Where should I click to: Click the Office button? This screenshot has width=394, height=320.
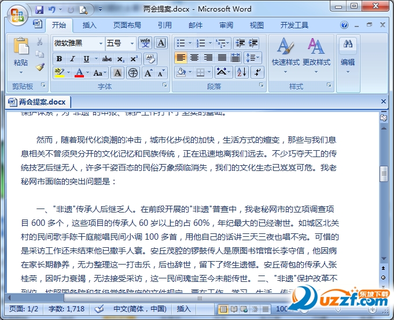click(x=17, y=15)
